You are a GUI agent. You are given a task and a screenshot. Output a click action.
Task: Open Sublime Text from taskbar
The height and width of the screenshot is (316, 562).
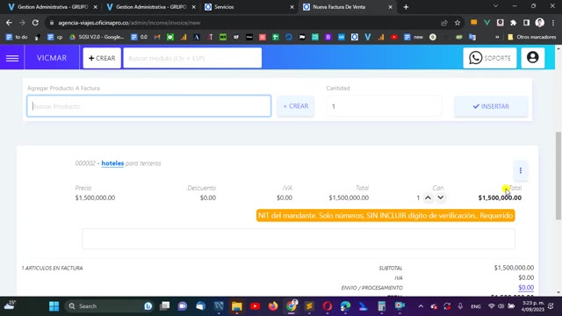click(x=309, y=306)
